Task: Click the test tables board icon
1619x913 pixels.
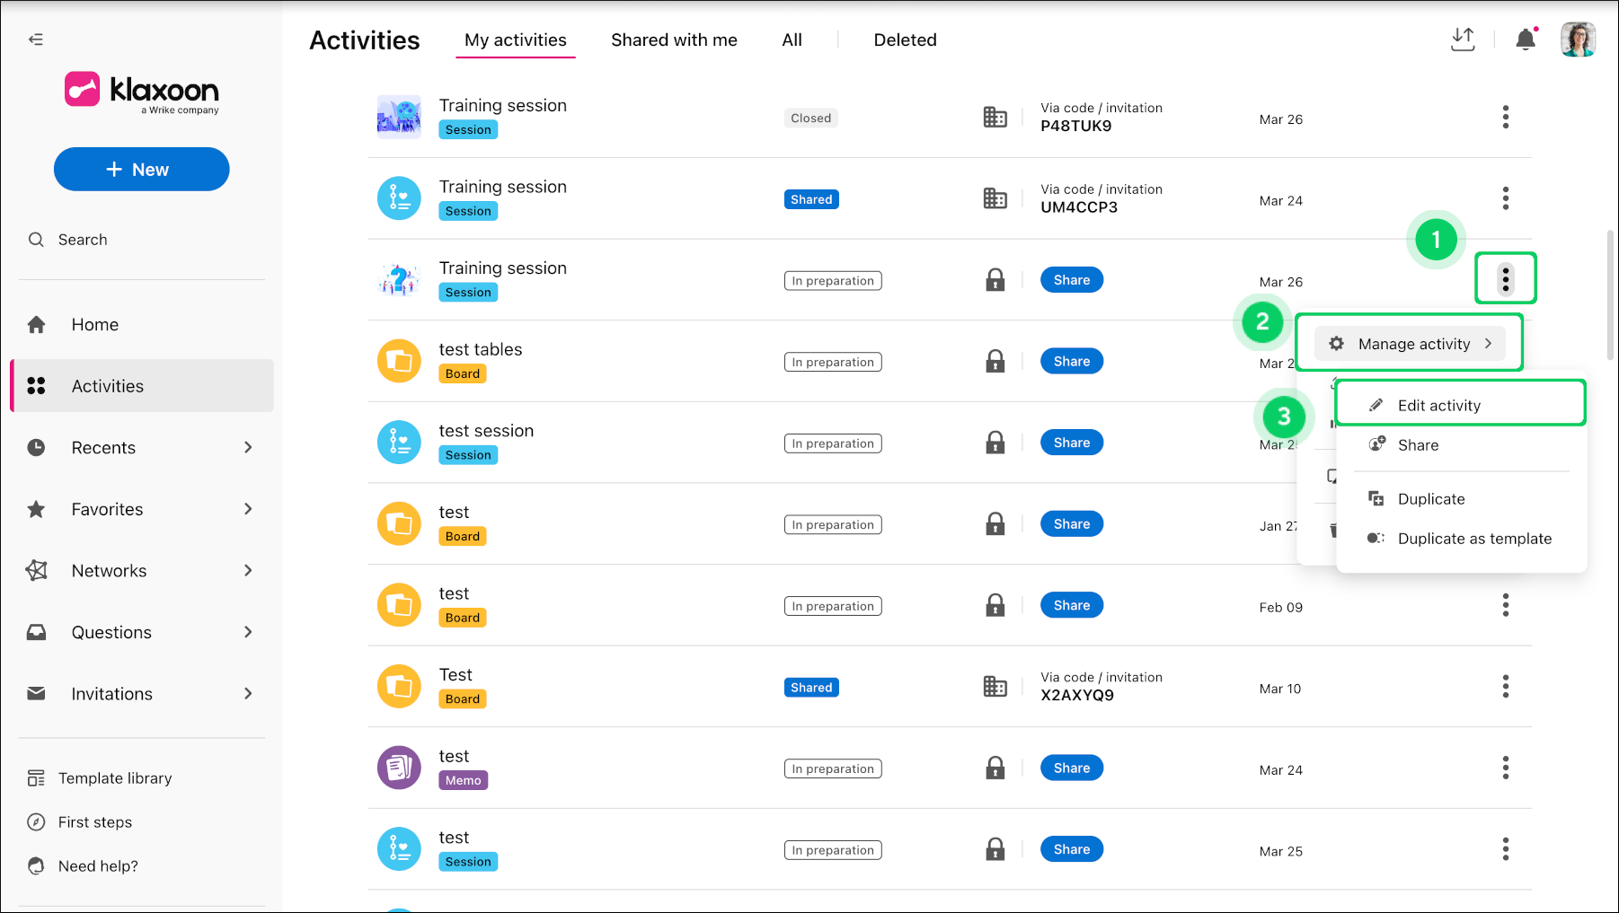Action: click(x=399, y=361)
